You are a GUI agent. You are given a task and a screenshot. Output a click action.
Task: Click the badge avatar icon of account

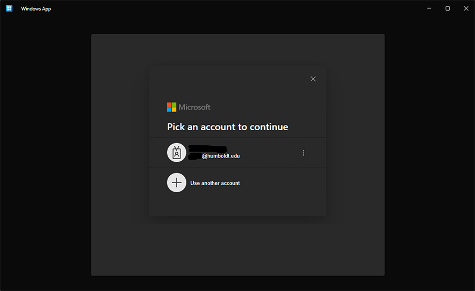pyautogui.click(x=177, y=153)
